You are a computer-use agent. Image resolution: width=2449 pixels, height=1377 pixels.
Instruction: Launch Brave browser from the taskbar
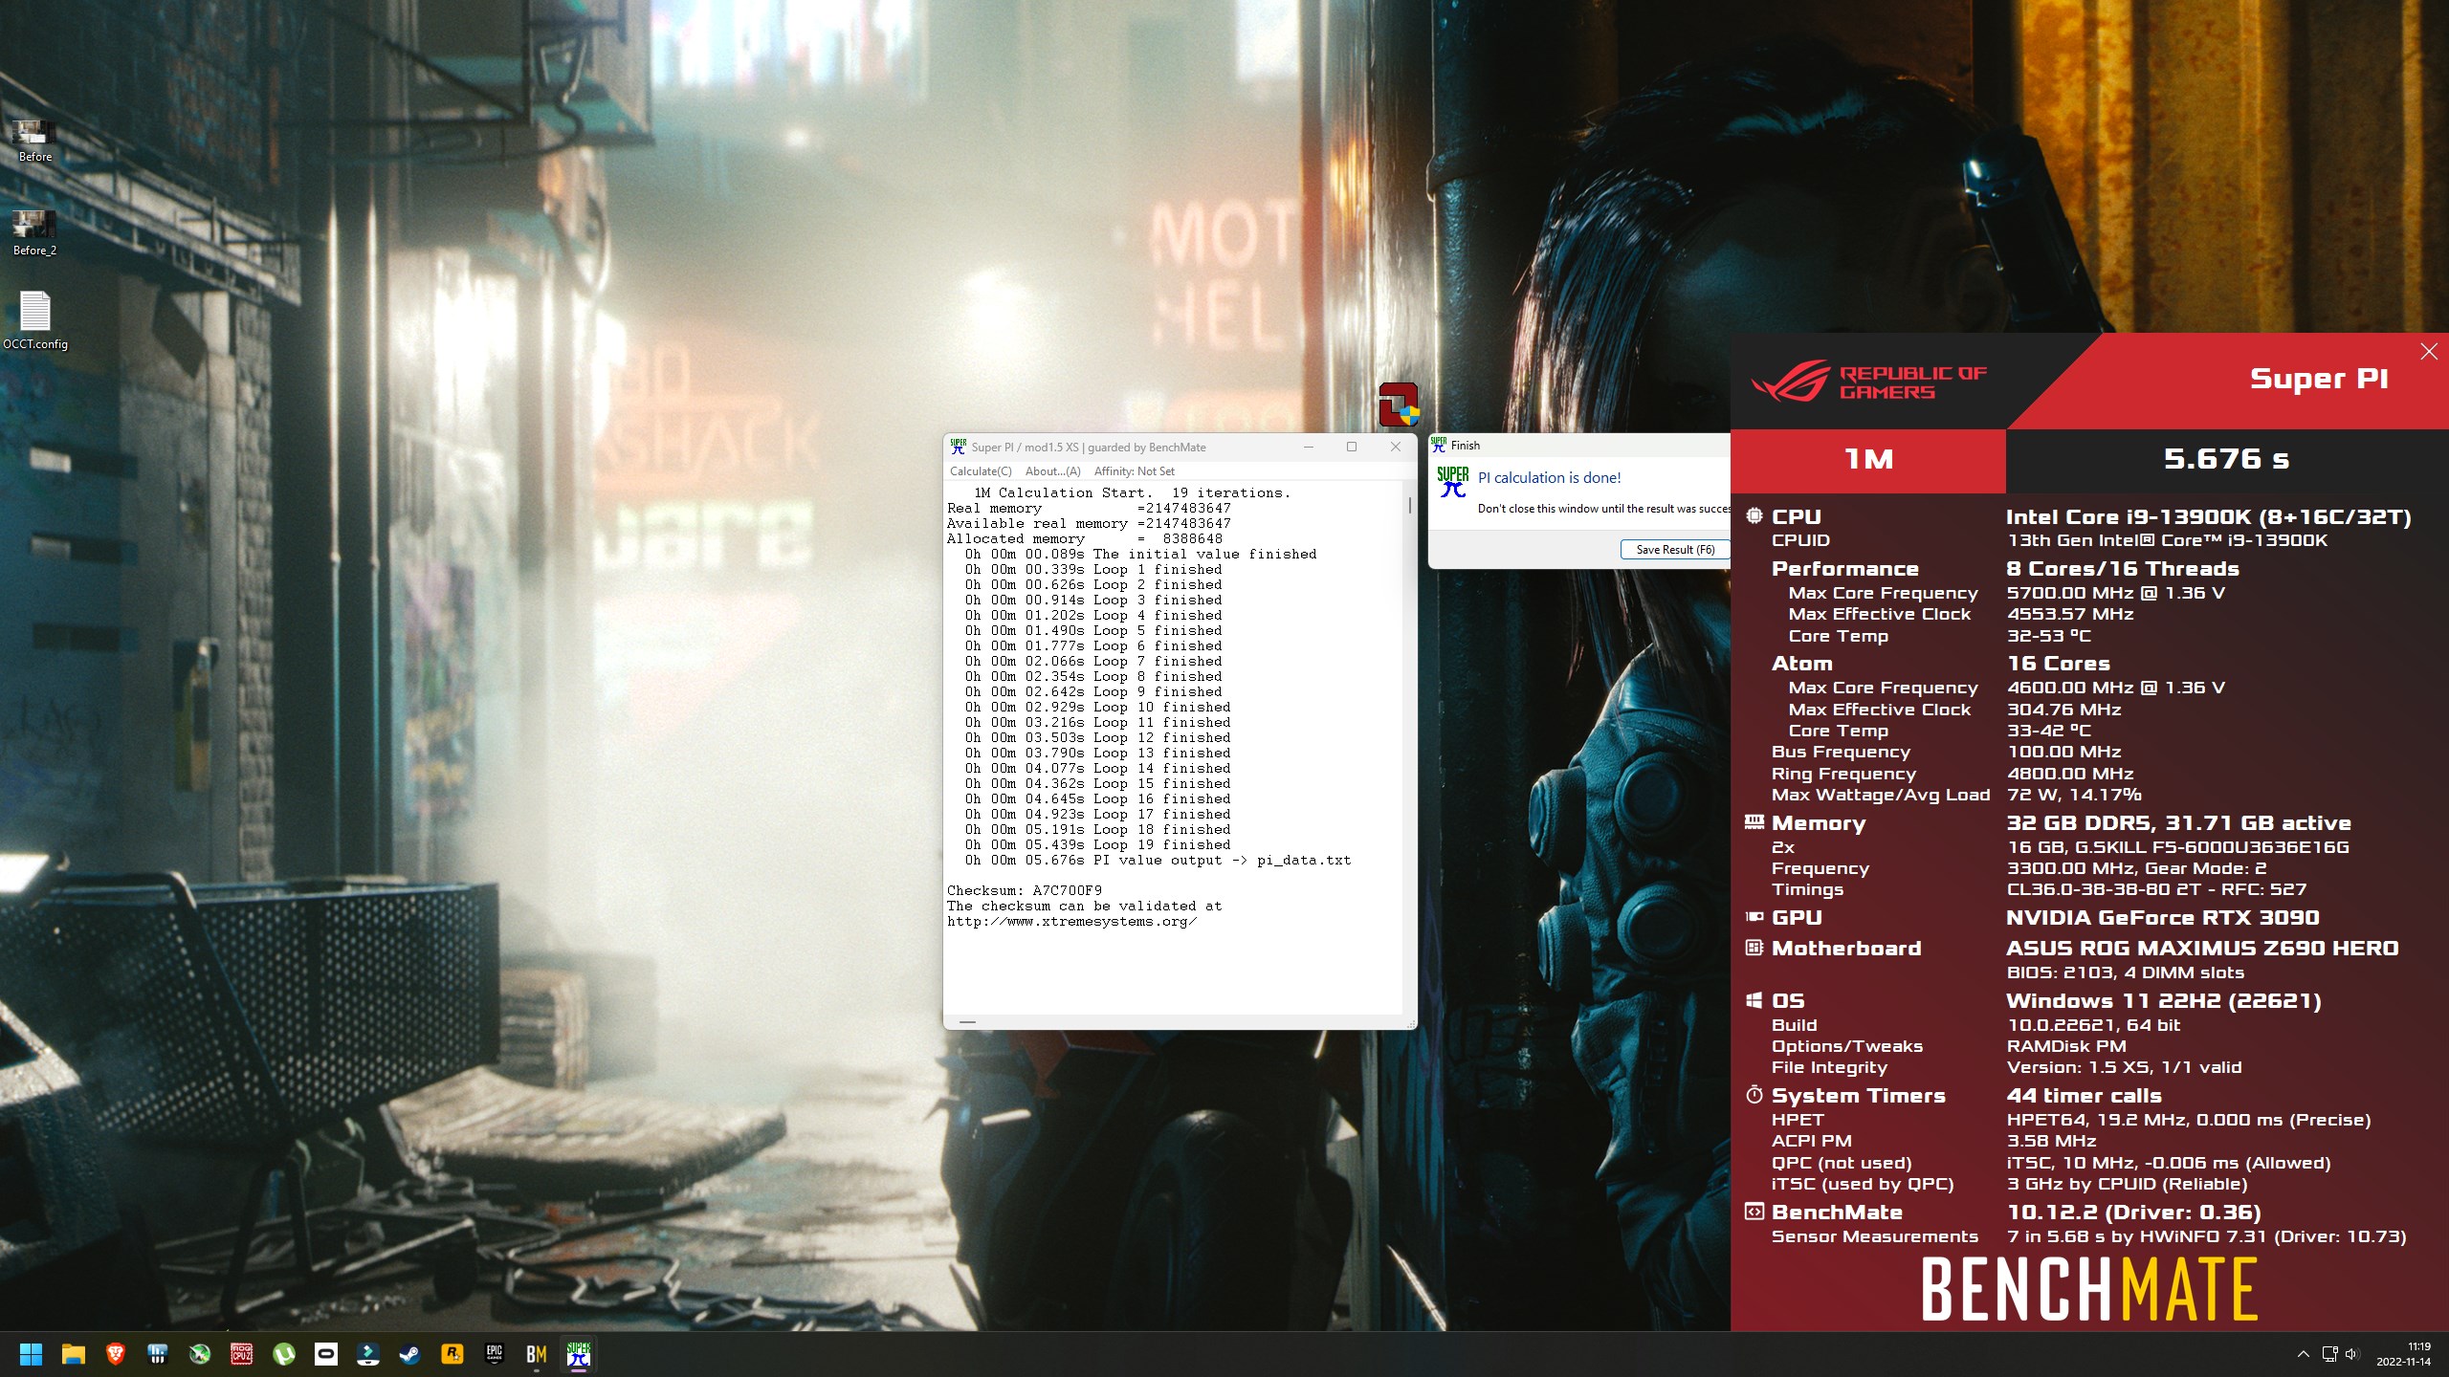click(116, 1354)
